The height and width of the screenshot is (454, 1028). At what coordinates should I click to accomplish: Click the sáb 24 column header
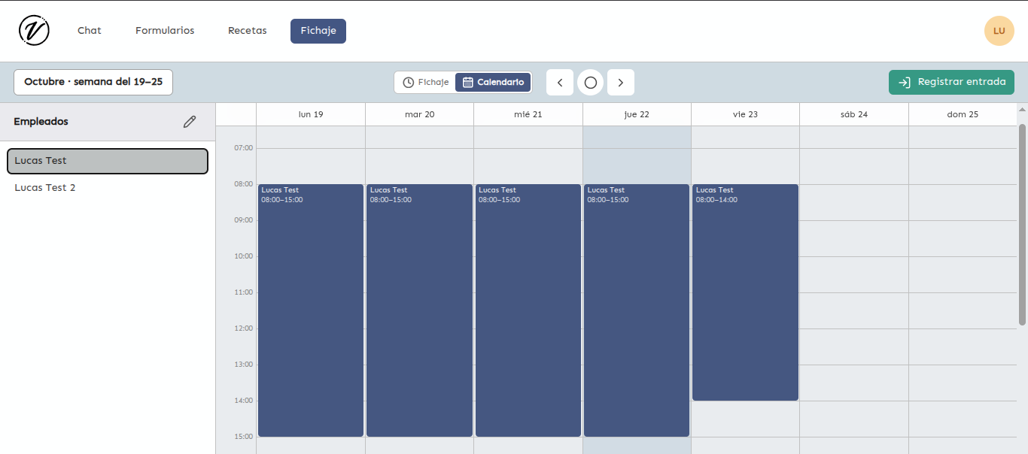[x=854, y=114]
